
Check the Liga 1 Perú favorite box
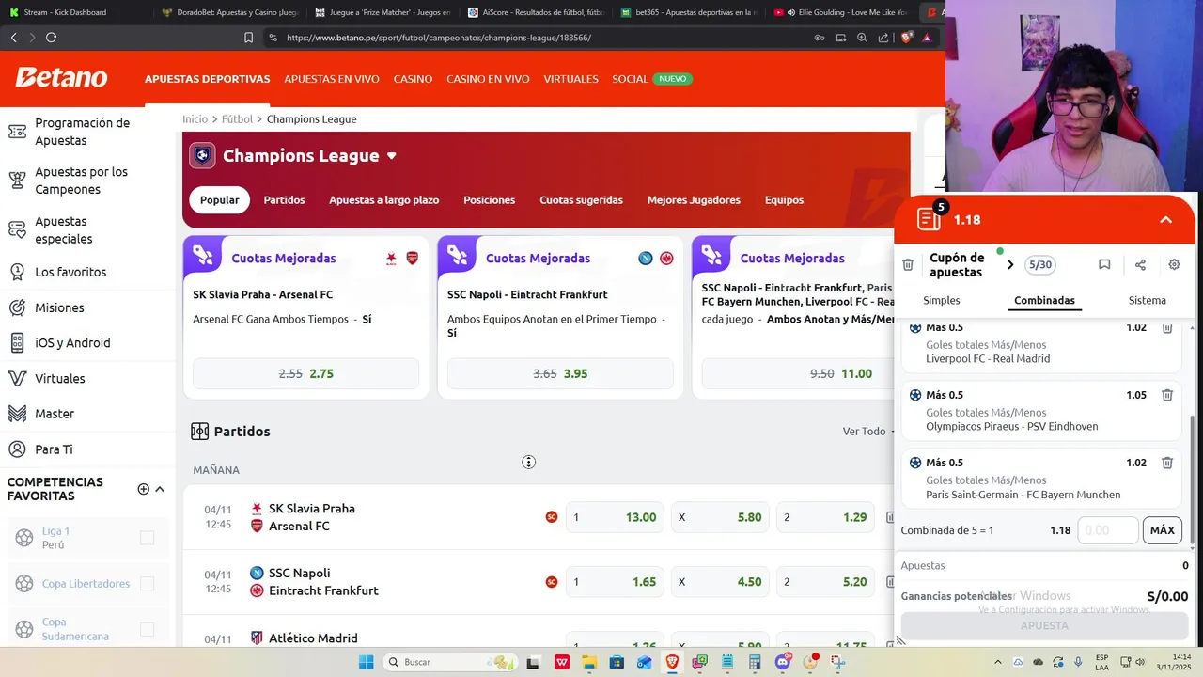coord(147,538)
